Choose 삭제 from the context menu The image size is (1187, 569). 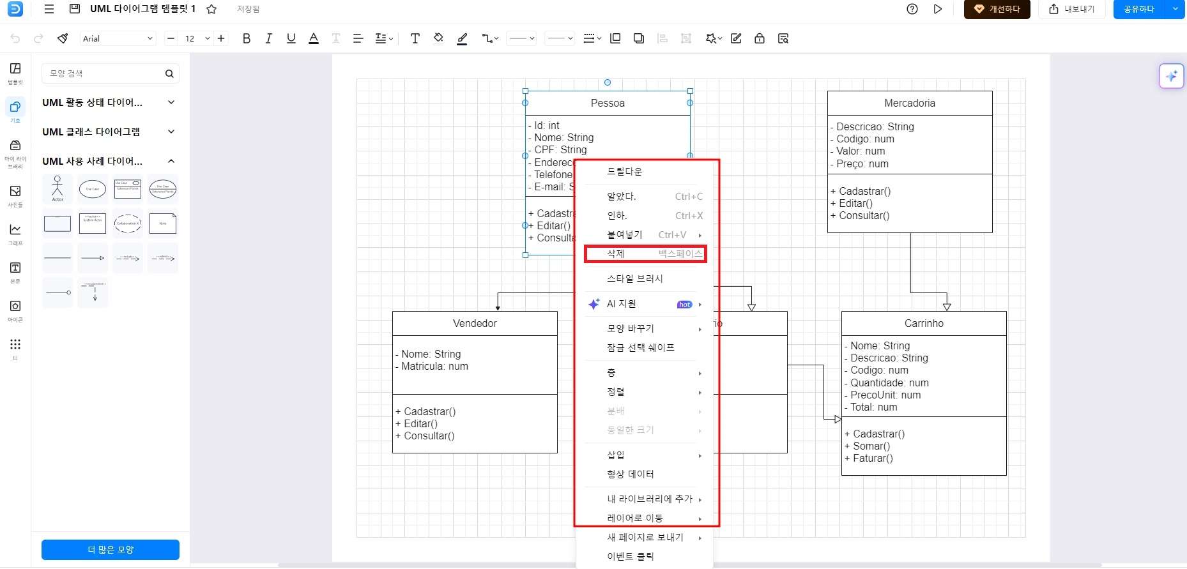pos(645,254)
